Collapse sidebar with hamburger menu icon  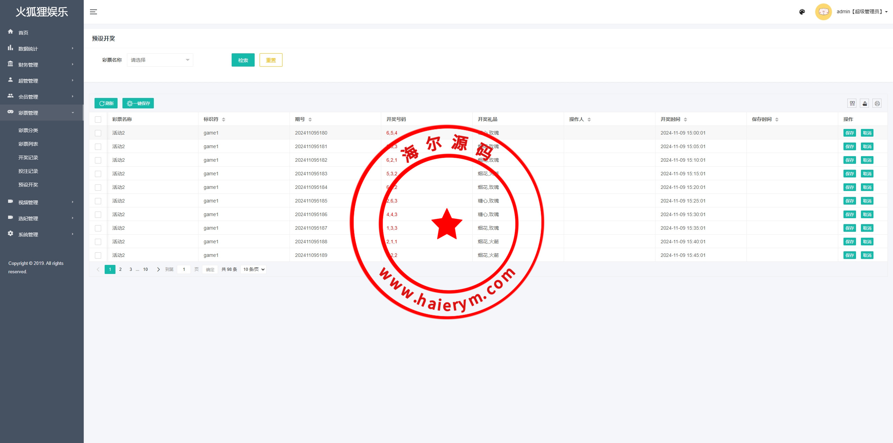pyautogui.click(x=93, y=12)
